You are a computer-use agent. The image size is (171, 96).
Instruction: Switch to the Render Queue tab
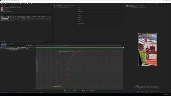(x=12, y=44)
